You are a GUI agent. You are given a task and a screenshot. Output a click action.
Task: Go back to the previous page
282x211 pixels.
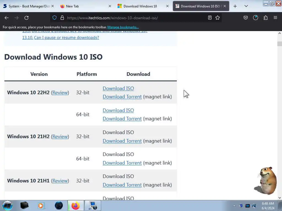7,18
